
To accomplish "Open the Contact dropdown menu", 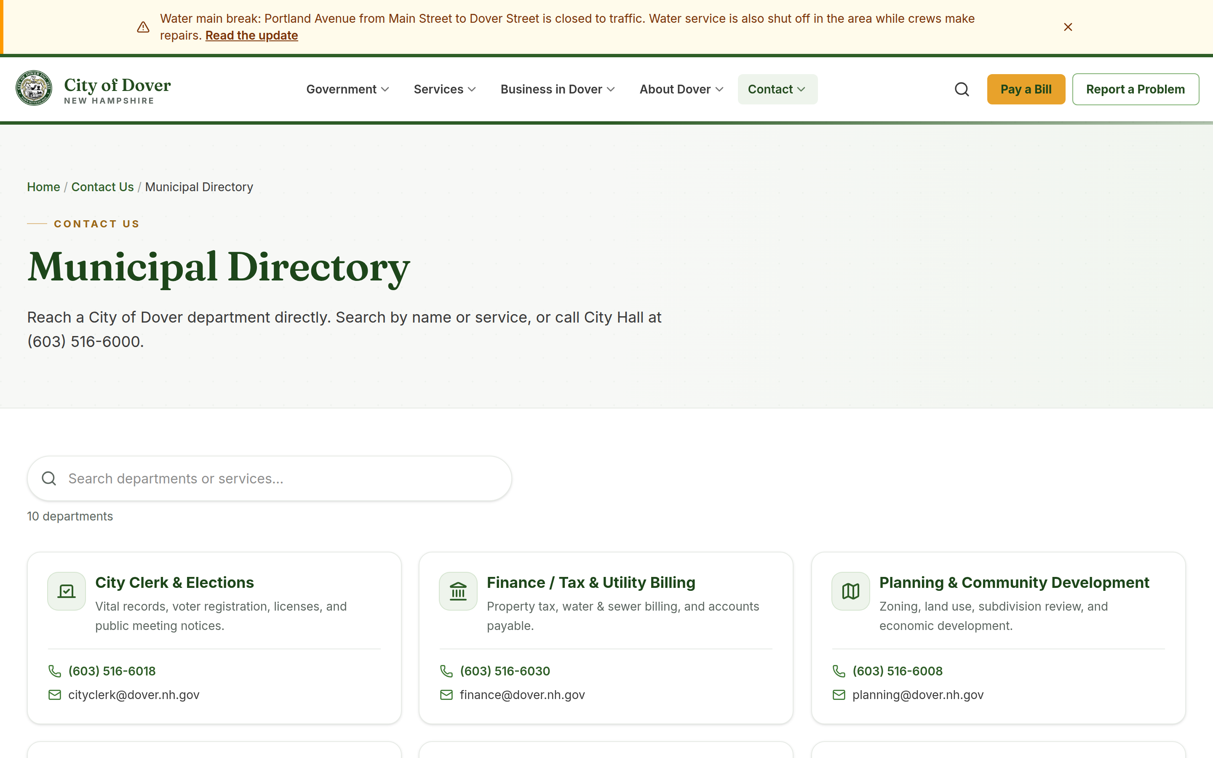I will [777, 89].
